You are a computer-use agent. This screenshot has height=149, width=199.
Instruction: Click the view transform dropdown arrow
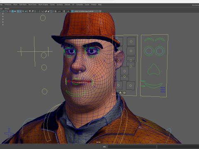point(100,11)
